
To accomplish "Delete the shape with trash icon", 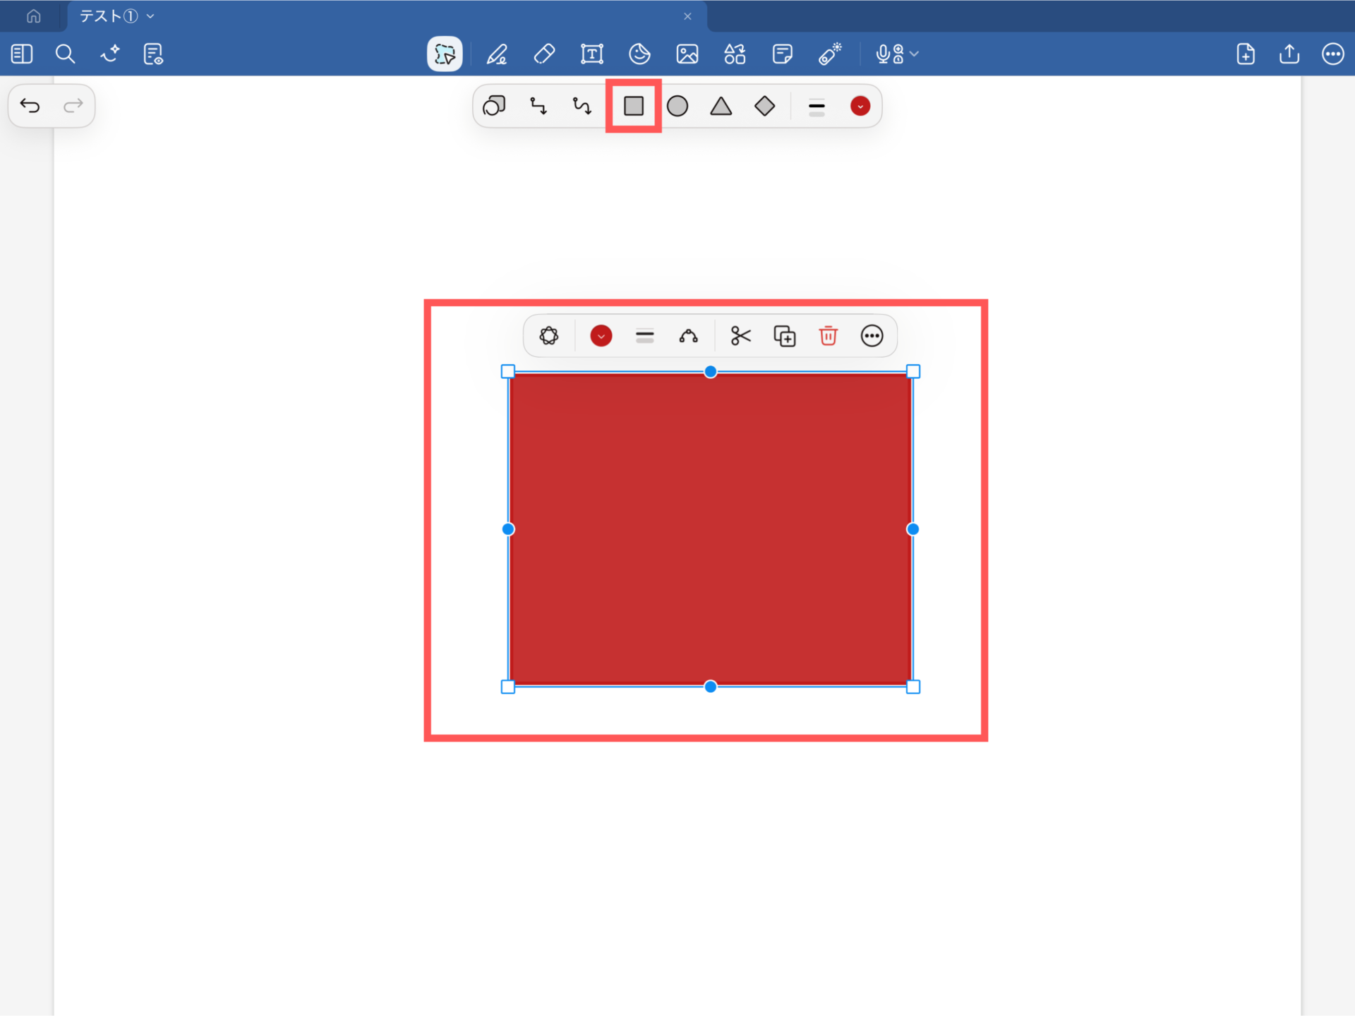I will tap(828, 336).
